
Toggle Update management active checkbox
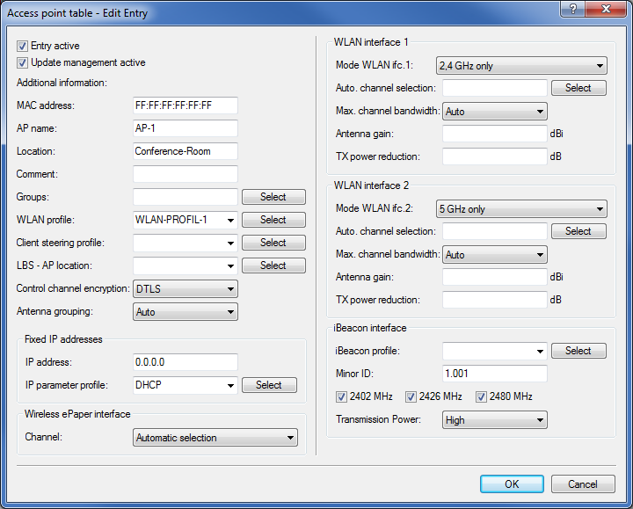tap(23, 63)
